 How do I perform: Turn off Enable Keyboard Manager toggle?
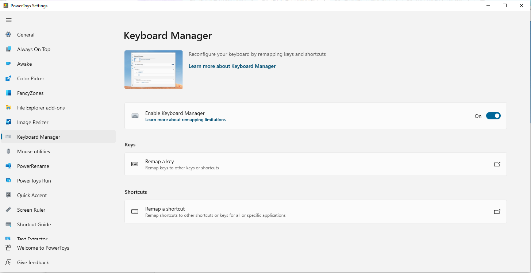(493, 116)
